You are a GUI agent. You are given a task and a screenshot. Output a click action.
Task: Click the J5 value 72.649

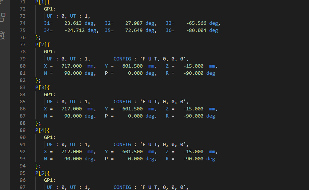134,30
